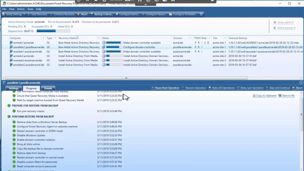The height and width of the screenshot is (171, 304).
Task: Open the Tools menu
Action: 30,9
